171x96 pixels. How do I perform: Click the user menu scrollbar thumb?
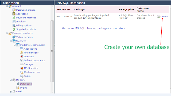click(52, 51)
